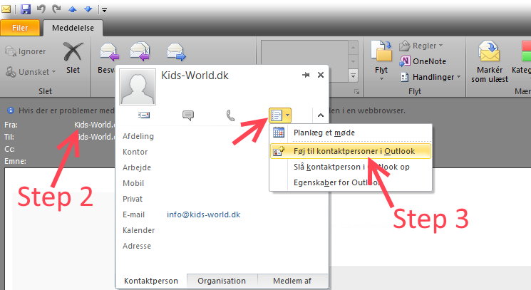The image size is (531, 290).
Task: Click the Kategoriser color squares icon
Action: coord(526,51)
